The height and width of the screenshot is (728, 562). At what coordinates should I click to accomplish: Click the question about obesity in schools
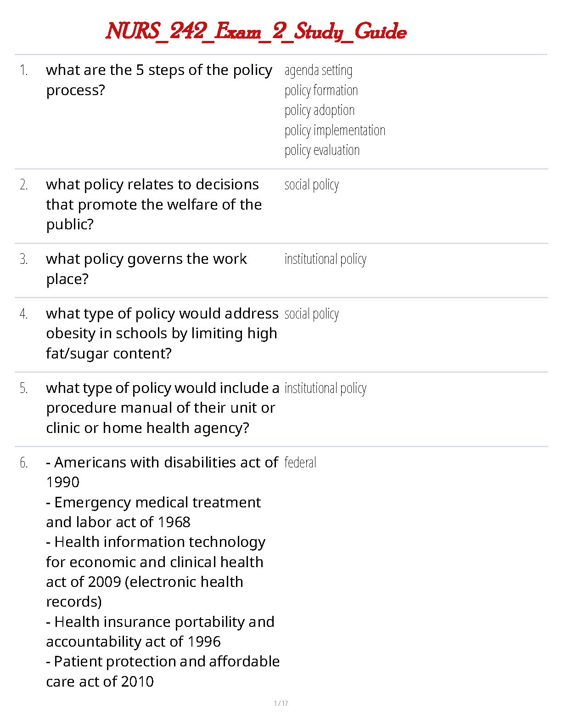[162, 333]
